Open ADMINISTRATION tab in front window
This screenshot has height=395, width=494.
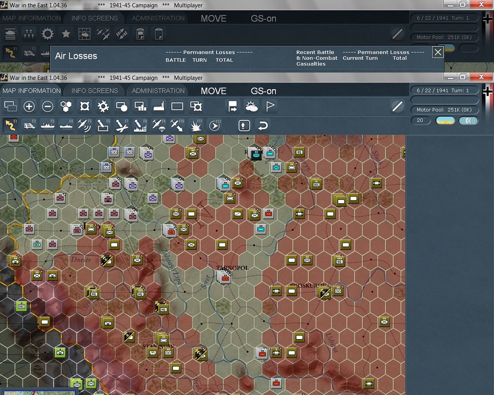point(158,91)
